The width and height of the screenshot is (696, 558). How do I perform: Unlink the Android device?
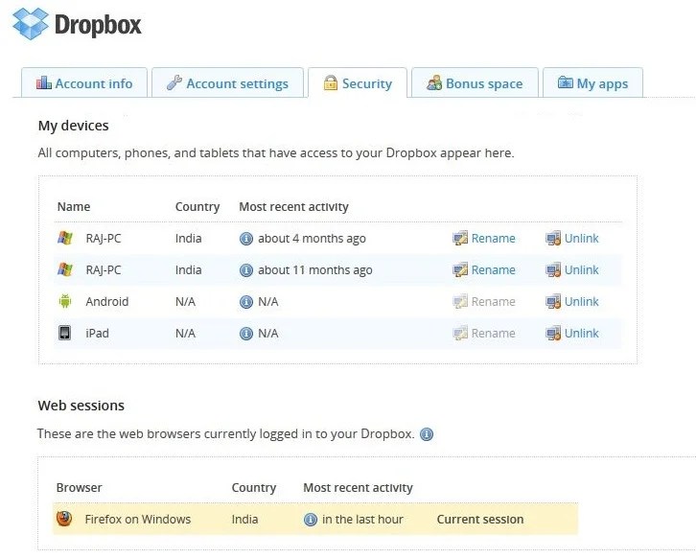[582, 302]
